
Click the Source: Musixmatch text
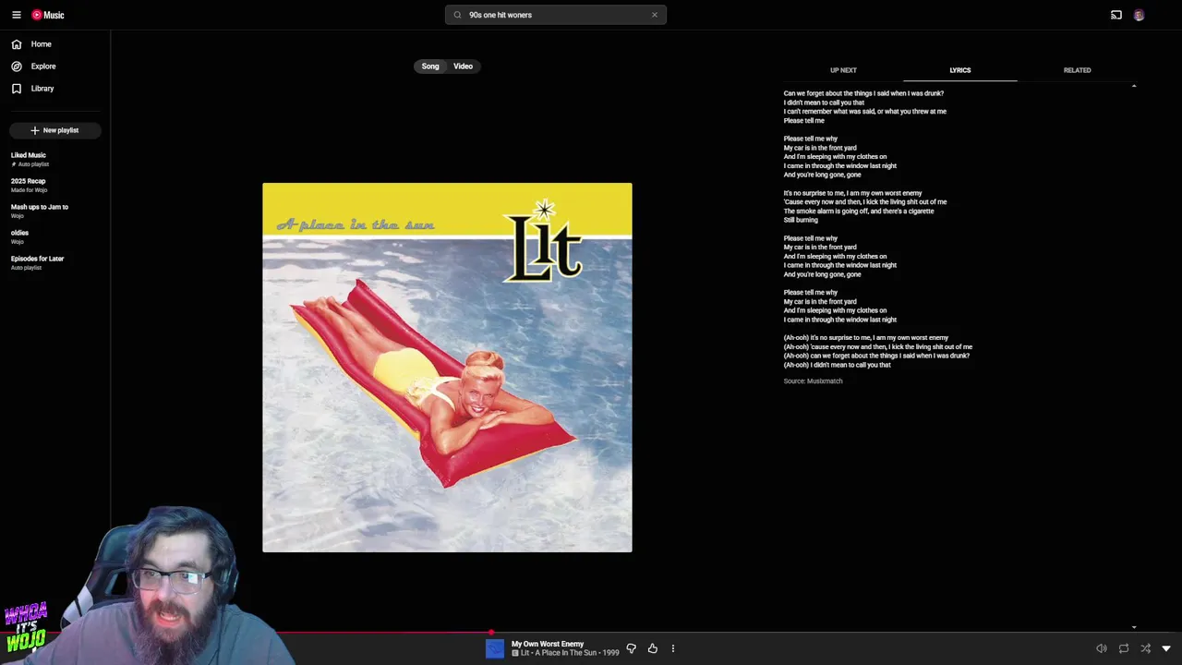(814, 381)
